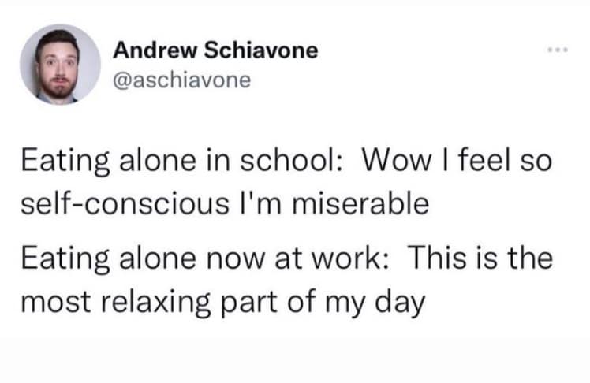590x383 pixels.
Task: Open the "Andrew Schiavone" display name link
Action: click(x=215, y=50)
